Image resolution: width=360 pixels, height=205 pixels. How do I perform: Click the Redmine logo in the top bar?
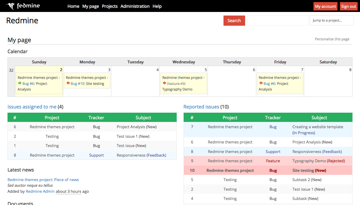click(23, 6)
